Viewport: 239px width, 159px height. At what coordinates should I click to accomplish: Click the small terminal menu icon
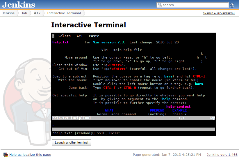(53, 36)
